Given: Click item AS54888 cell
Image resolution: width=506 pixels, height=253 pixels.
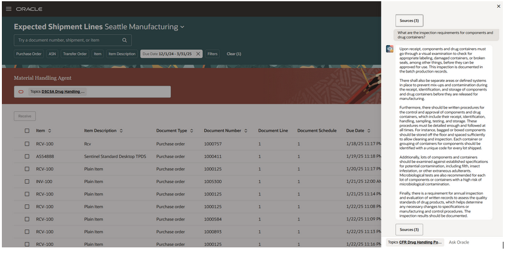Looking at the screenshot, I should (x=45, y=156).
